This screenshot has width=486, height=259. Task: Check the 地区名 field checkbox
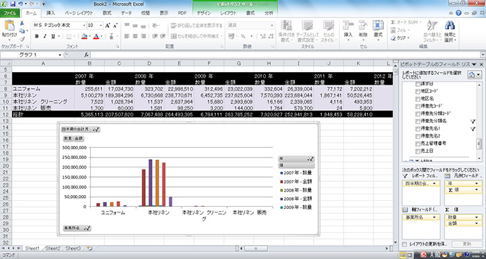coord(417,99)
